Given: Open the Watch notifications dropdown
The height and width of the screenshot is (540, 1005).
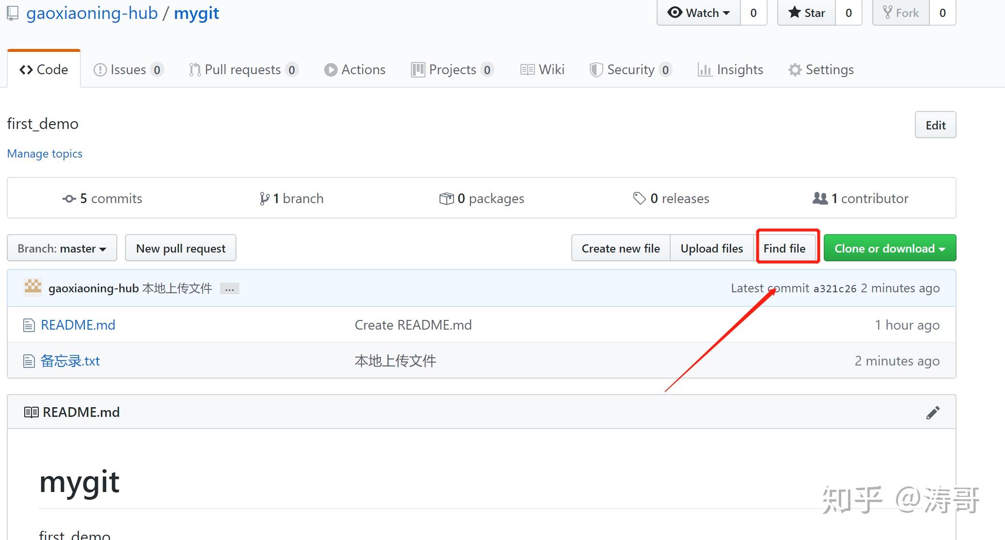Looking at the screenshot, I should (x=699, y=13).
